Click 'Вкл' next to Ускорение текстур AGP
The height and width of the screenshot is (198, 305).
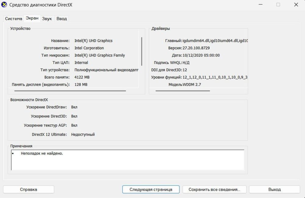click(74, 125)
